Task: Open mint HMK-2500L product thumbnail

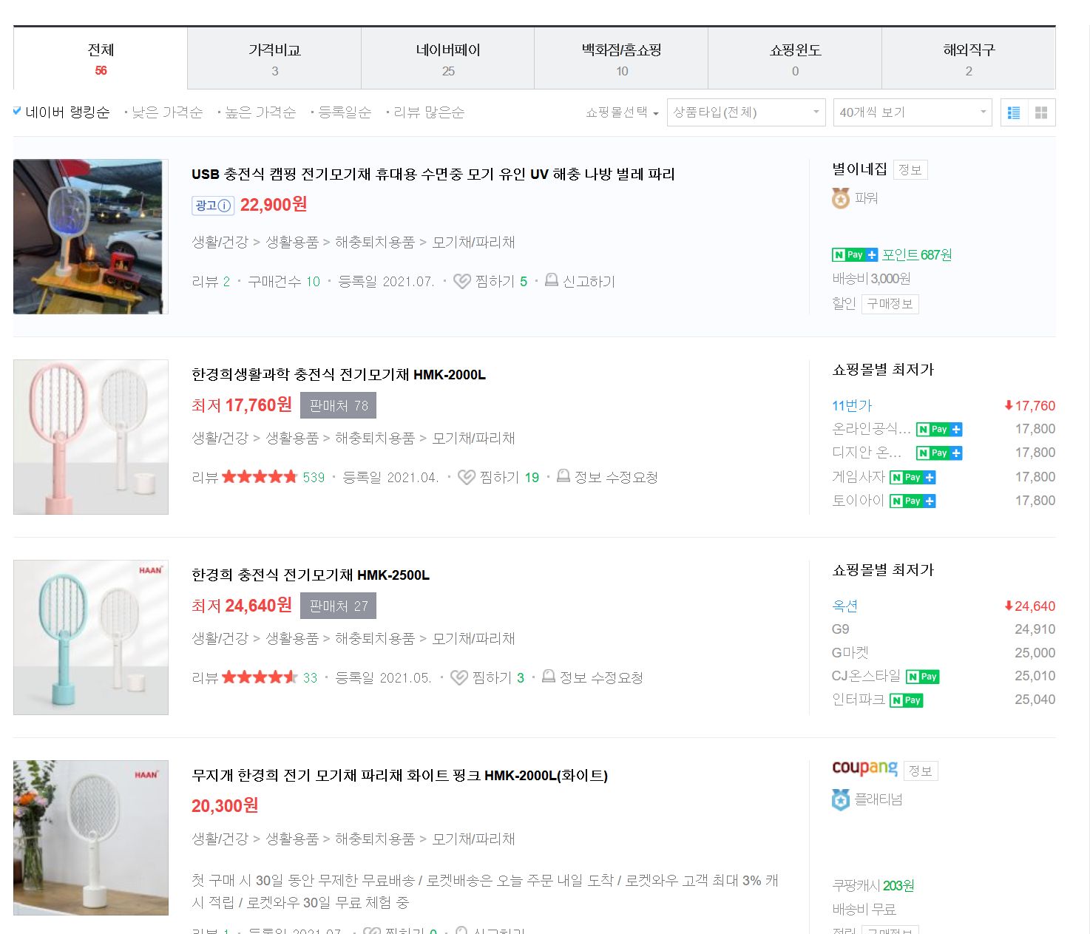Action: [91, 637]
